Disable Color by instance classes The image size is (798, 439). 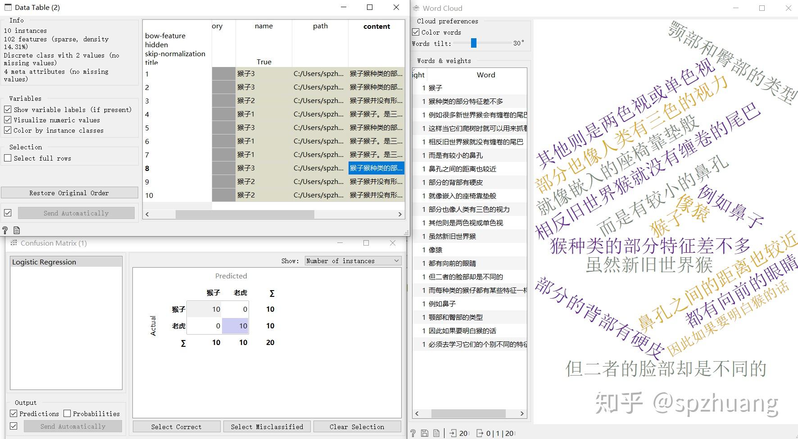[8, 130]
